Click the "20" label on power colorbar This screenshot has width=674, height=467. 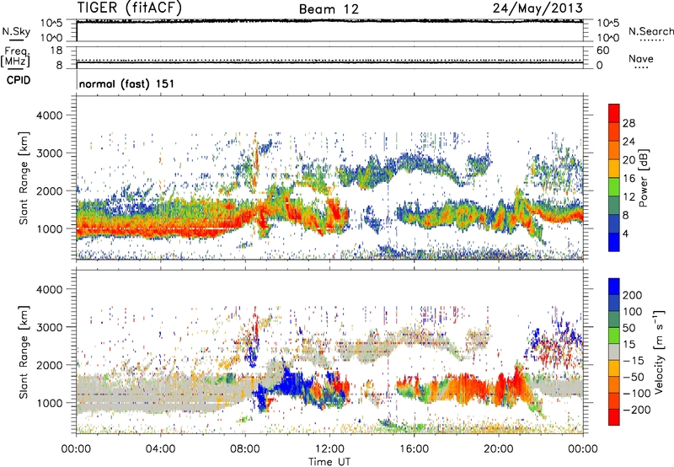629,160
